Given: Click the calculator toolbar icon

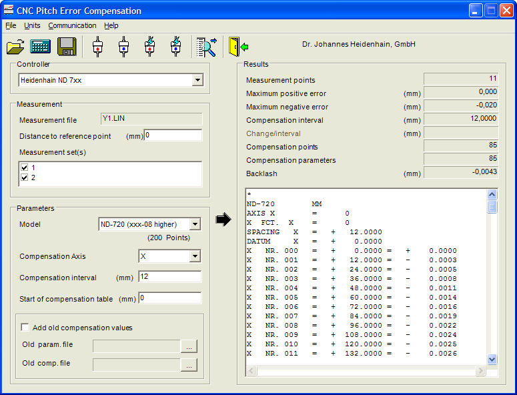Looking at the screenshot, I should coord(40,47).
